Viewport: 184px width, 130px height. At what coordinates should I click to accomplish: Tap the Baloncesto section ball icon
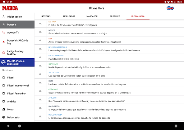[x=4, y=117]
